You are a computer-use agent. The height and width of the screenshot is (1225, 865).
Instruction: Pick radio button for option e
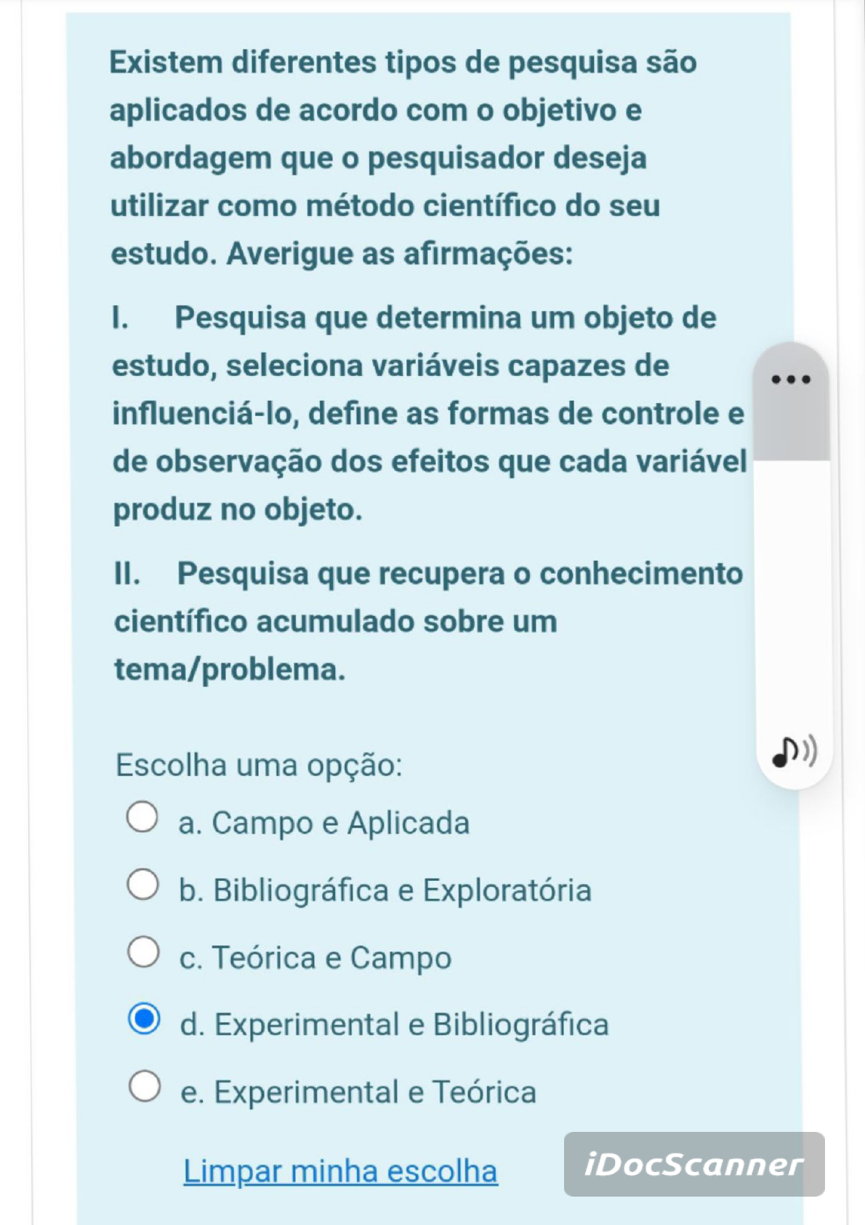(145, 1086)
